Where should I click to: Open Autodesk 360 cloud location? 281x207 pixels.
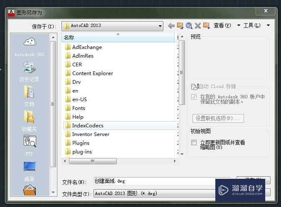tap(30, 47)
